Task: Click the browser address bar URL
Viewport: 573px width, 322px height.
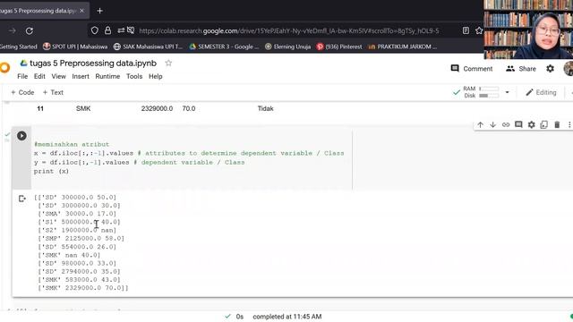Action: click(289, 31)
